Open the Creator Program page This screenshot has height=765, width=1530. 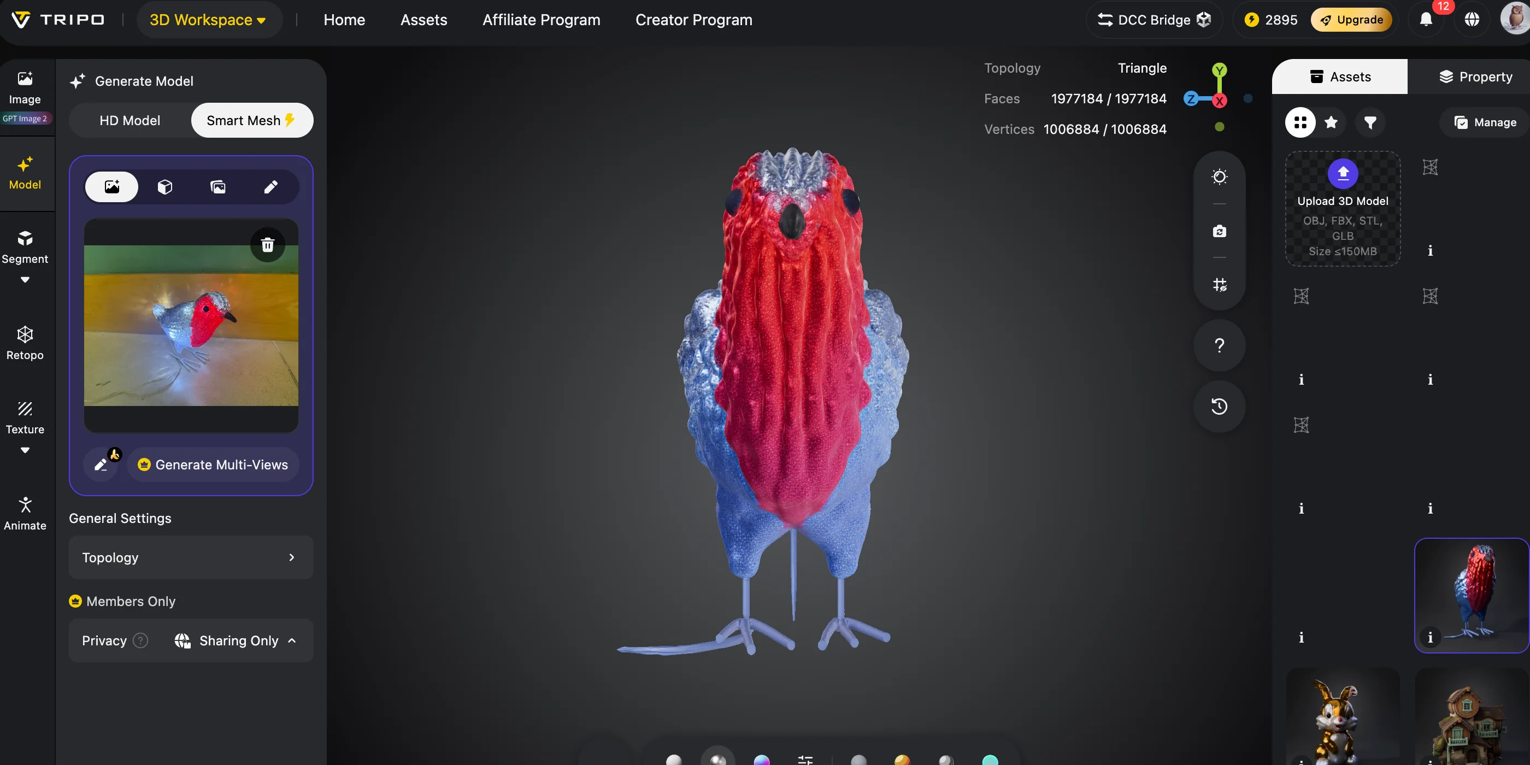[693, 20]
